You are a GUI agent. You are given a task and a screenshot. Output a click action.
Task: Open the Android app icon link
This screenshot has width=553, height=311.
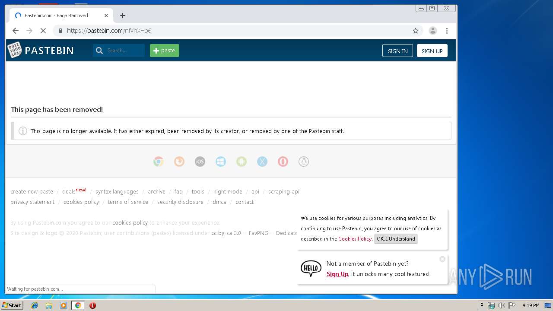tap(242, 162)
